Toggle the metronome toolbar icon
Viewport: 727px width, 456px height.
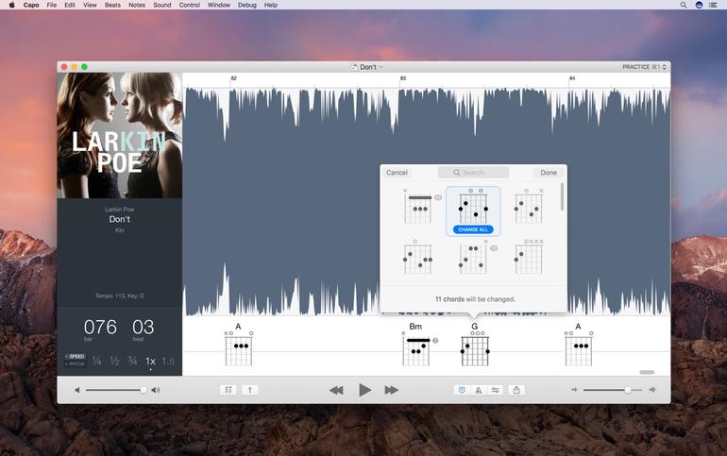tap(479, 390)
